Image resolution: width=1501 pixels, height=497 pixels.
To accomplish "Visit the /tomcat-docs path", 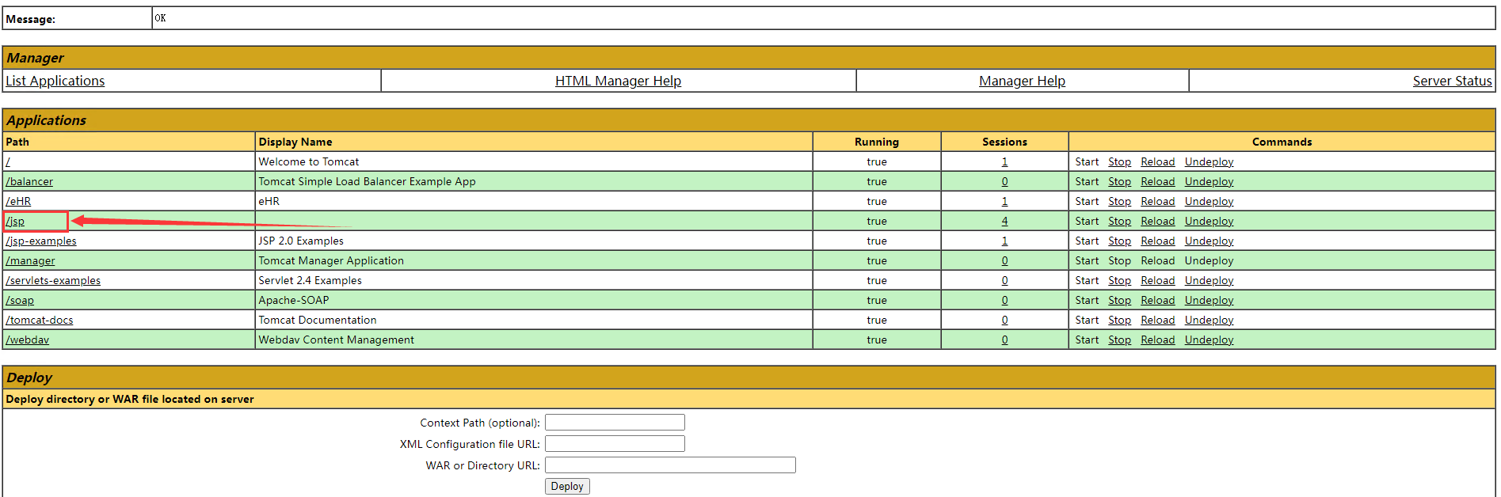I will 40,321.
